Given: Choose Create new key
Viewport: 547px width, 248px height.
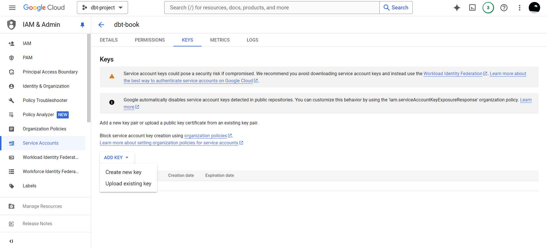Looking at the screenshot, I should coord(128,172).
